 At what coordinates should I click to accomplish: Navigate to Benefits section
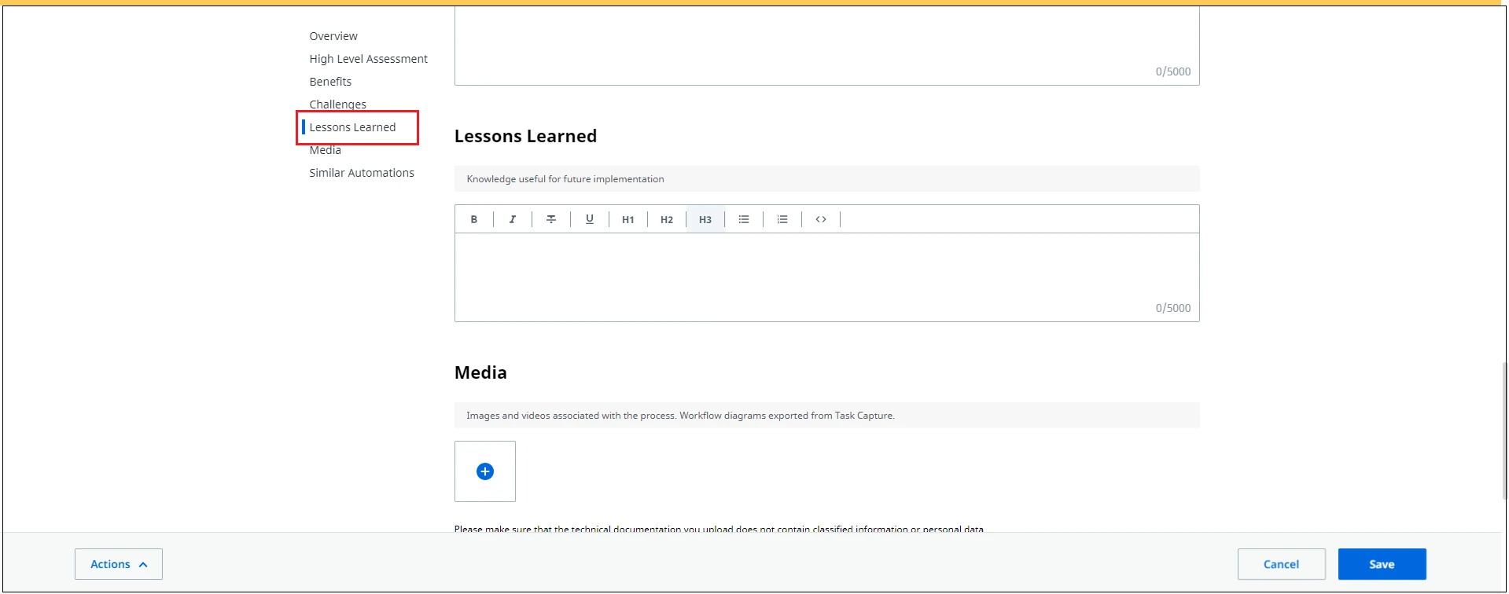(x=330, y=82)
